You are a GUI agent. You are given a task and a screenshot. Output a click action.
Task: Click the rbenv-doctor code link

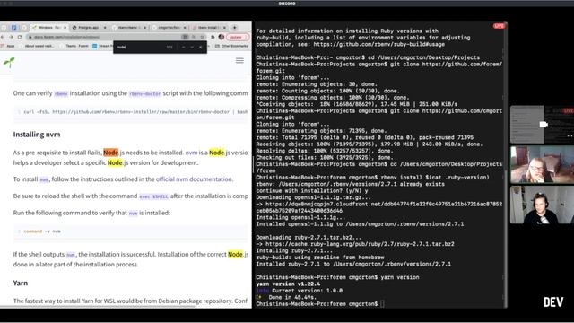coord(145,93)
